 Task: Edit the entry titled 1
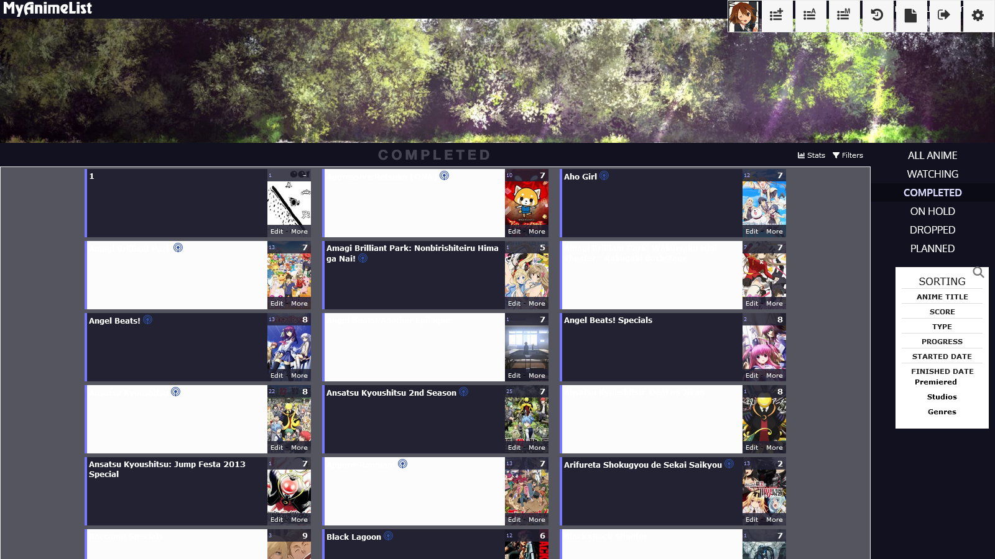coord(277,232)
